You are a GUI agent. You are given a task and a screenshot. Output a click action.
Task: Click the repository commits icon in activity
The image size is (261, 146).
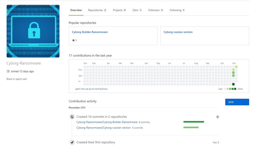(72, 117)
